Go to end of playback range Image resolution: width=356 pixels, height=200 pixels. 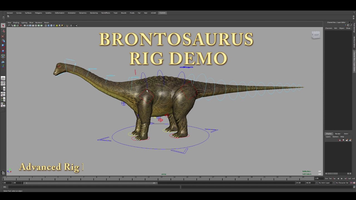pyautogui.click(x=353, y=179)
